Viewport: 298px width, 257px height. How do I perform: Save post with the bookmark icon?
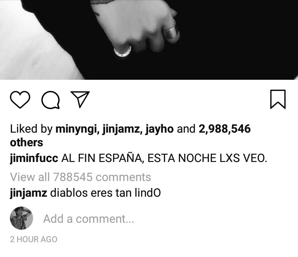coord(278,100)
